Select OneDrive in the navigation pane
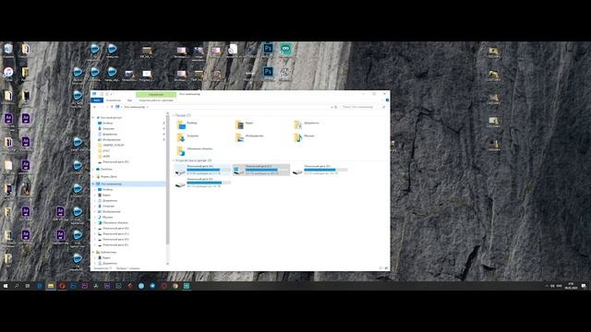The width and height of the screenshot is (591, 332). click(103, 170)
